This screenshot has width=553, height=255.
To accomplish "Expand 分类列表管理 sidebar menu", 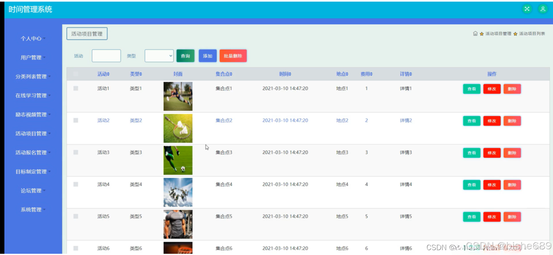I will coord(33,77).
